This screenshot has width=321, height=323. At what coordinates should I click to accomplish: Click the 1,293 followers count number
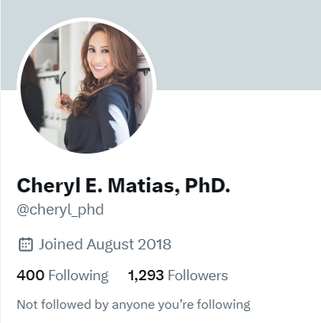tap(145, 275)
